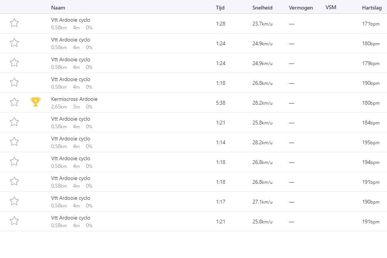Star the segment with 171bpm heart rate
Viewport: 387px width, 258px height.
14,23
